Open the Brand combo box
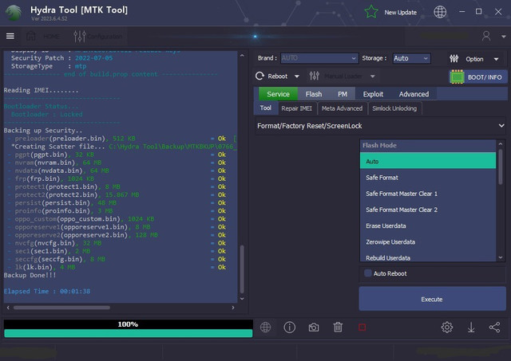Image resolution: width=511 pixels, height=361 pixels. tap(319, 58)
